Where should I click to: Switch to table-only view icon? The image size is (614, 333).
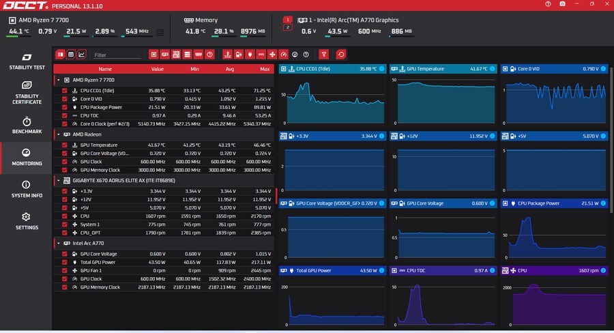point(71,55)
